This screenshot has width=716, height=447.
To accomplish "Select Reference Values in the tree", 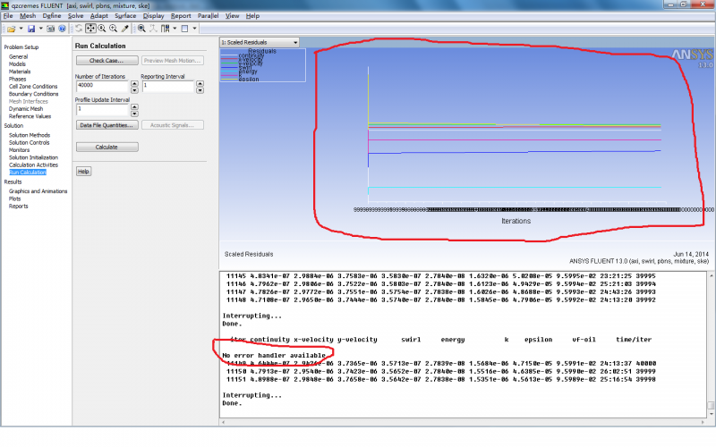I will [x=30, y=116].
